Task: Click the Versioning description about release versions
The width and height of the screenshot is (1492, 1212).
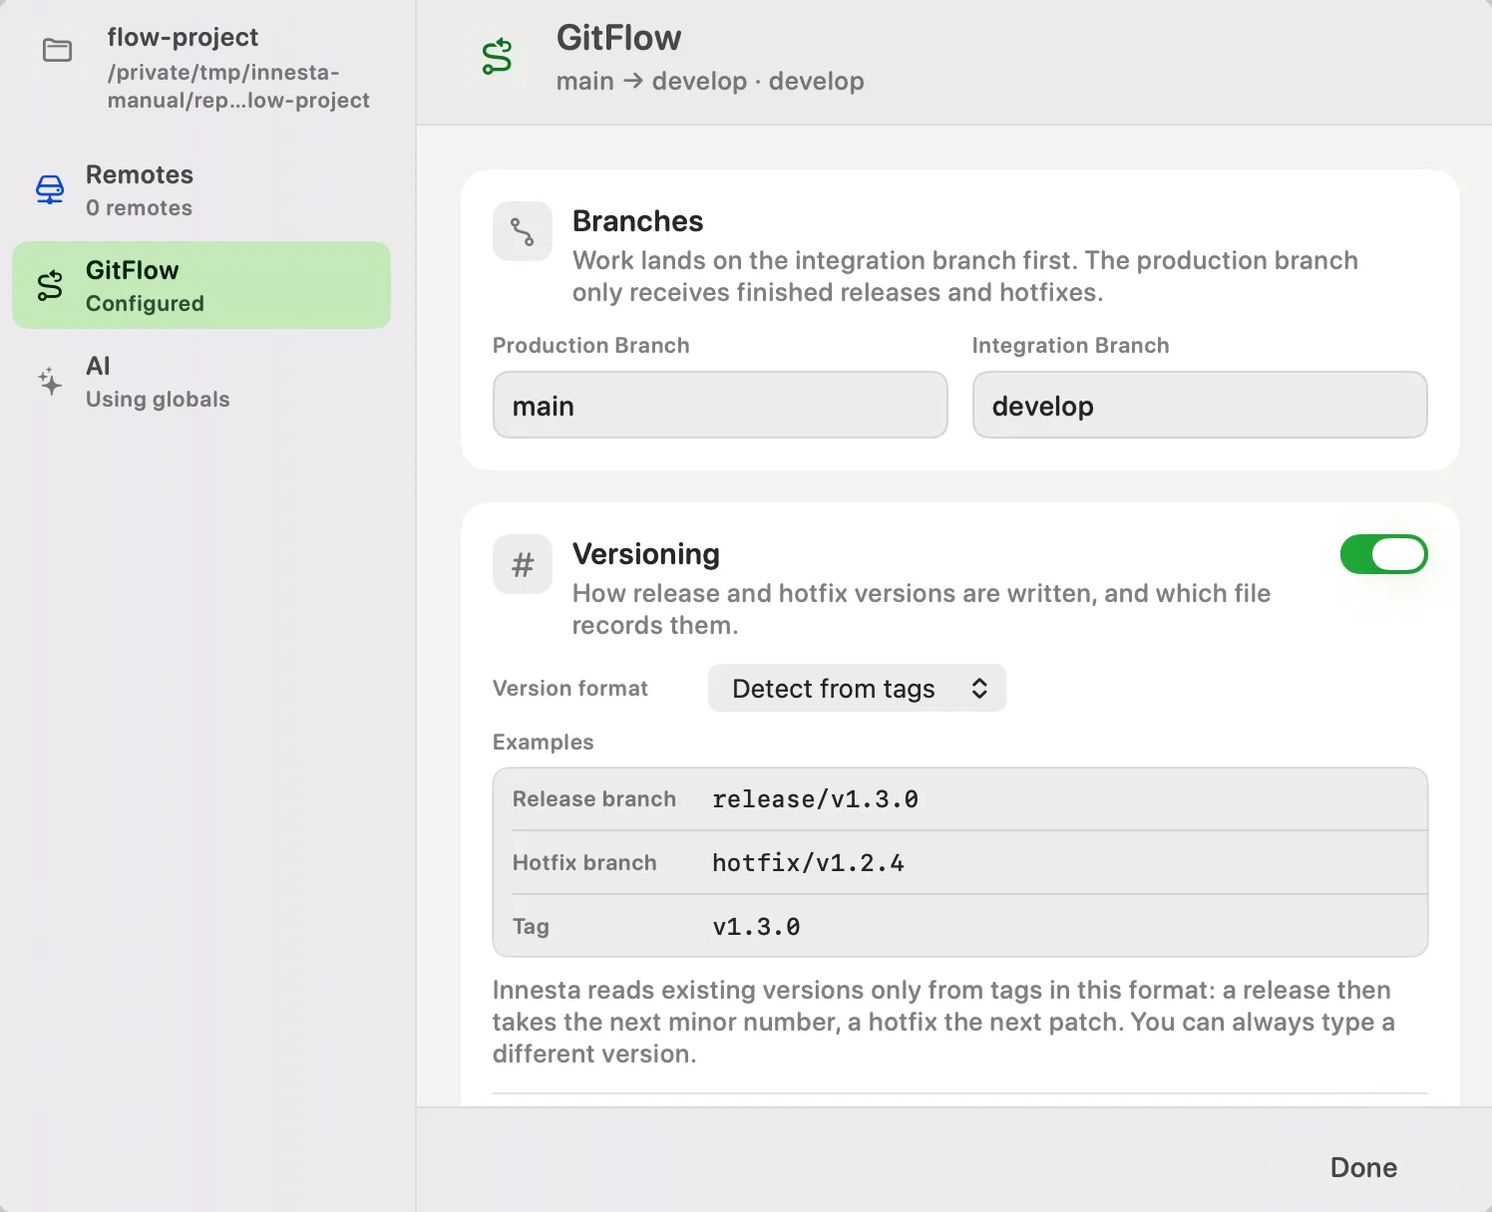Action: click(922, 609)
